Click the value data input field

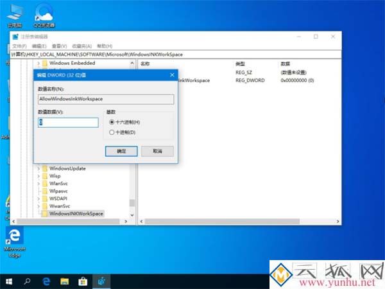pyautogui.click(x=68, y=123)
